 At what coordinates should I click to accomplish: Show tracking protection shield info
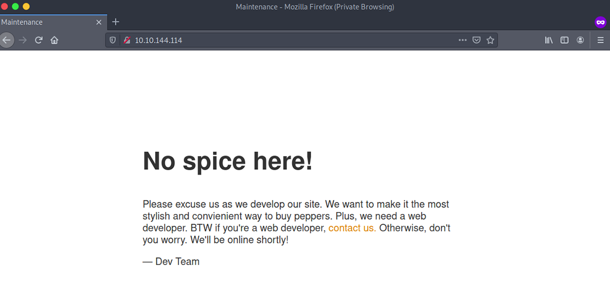(113, 40)
